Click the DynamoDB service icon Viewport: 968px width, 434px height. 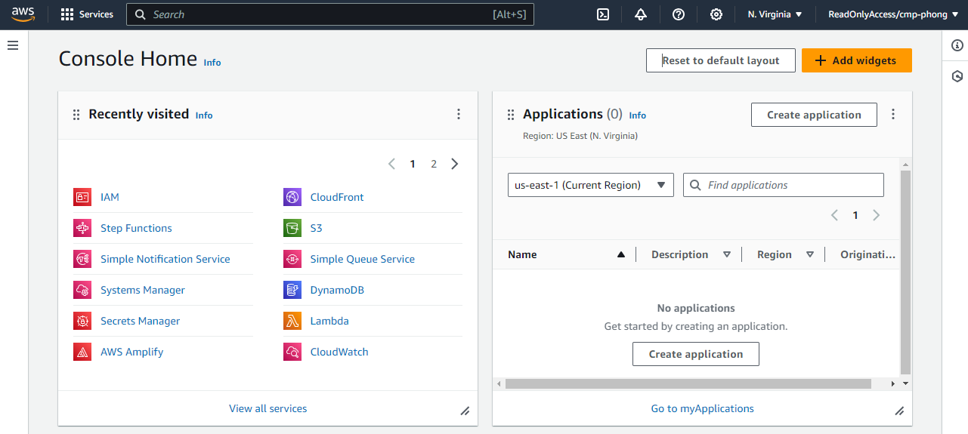pyautogui.click(x=292, y=290)
